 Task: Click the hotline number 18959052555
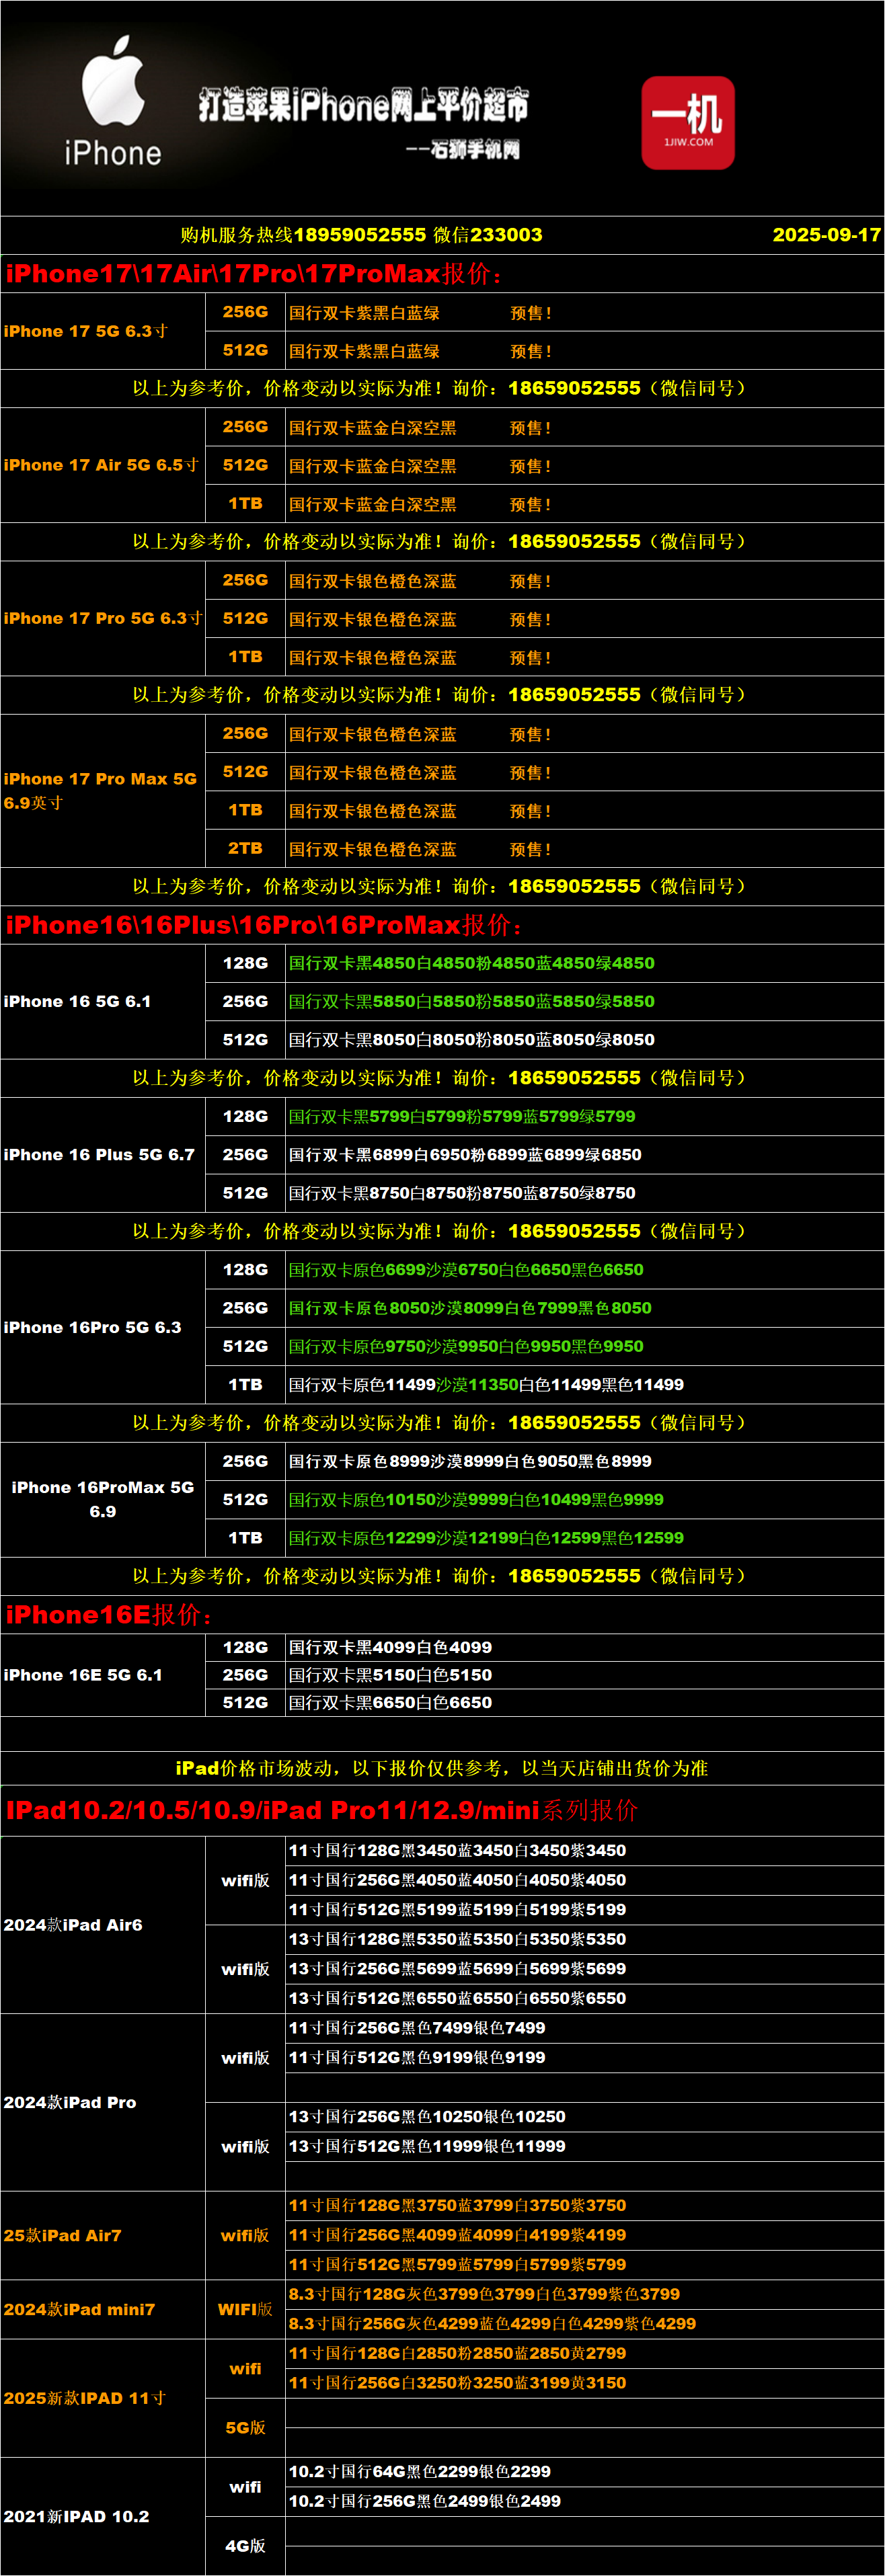tap(360, 235)
